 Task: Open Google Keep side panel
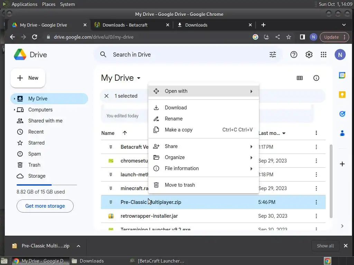pos(342,95)
